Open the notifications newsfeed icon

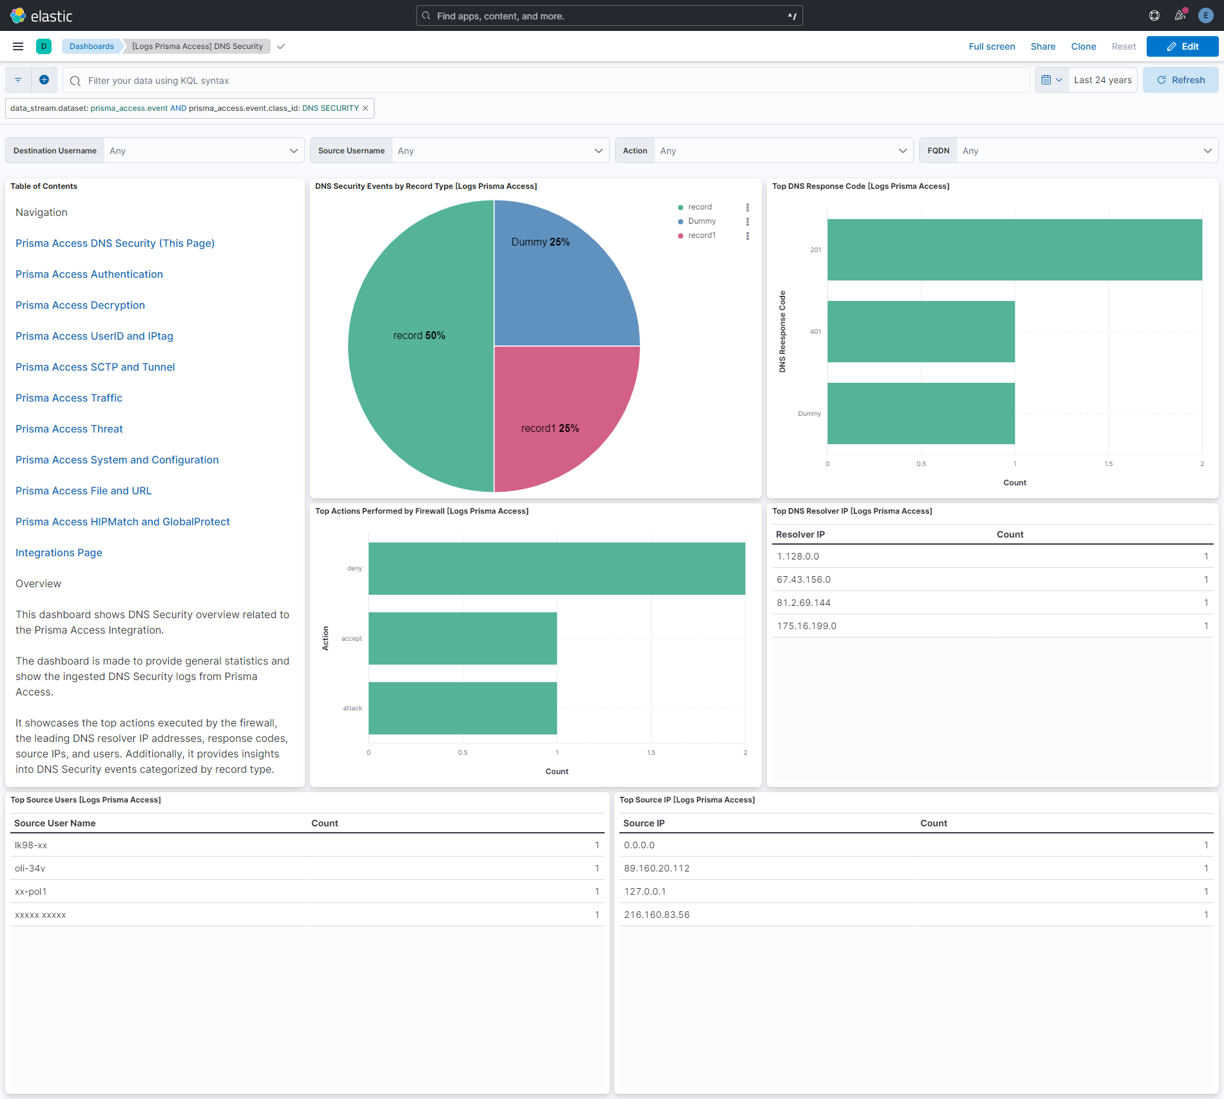click(1180, 15)
